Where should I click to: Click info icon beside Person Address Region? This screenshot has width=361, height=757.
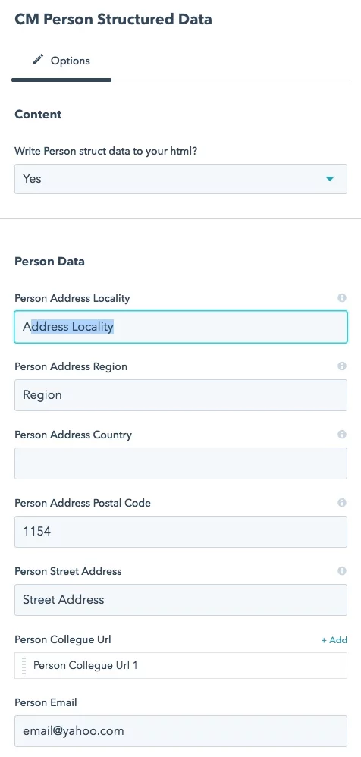(342, 366)
